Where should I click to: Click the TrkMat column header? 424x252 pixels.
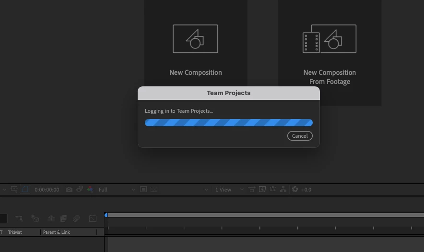coord(15,232)
